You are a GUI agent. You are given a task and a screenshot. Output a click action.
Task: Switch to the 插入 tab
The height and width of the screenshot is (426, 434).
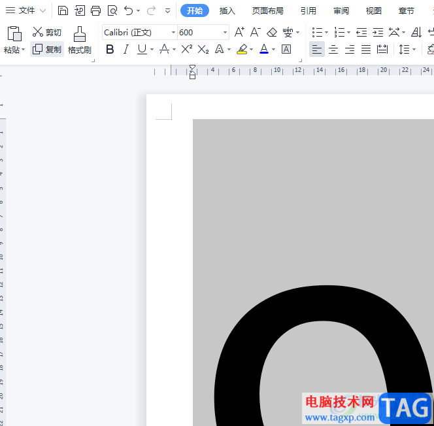point(227,11)
